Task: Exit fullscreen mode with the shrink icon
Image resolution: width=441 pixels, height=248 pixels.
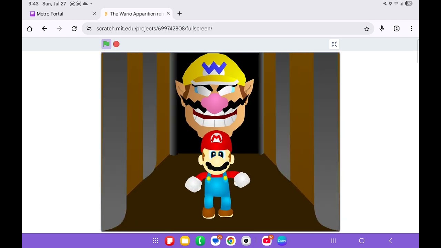Action: pyautogui.click(x=334, y=44)
